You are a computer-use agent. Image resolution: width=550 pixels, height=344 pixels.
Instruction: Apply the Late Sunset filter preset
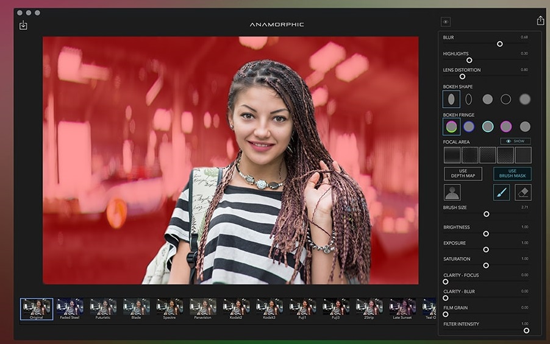coord(402,309)
